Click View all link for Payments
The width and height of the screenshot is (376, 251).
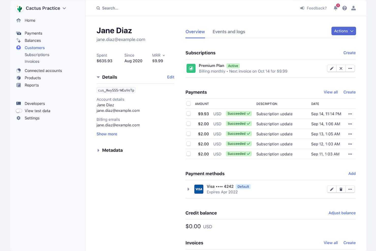(331, 92)
